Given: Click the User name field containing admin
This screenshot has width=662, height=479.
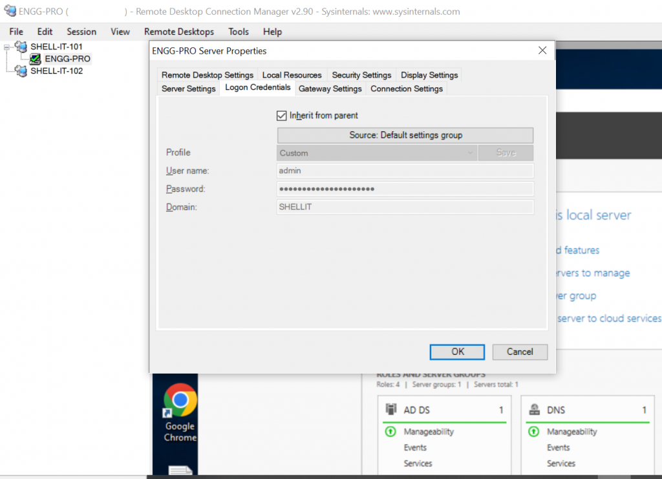Looking at the screenshot, I should [405, 171].
